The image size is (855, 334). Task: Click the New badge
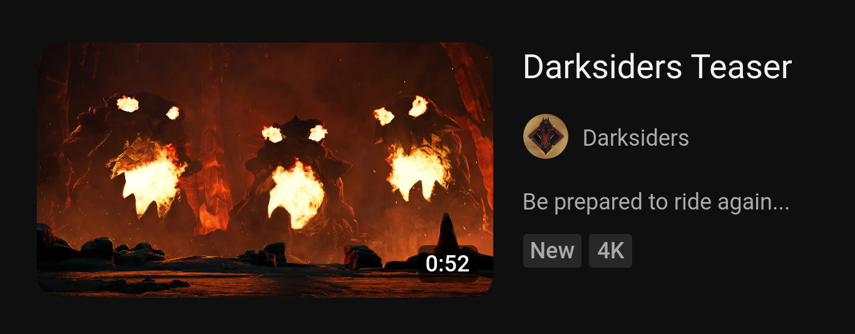point(552,251)
